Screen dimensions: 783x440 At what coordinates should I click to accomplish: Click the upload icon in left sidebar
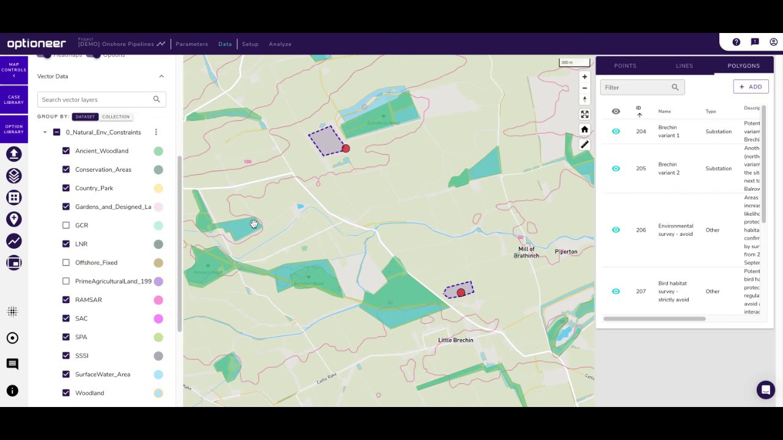pos(14,154)
